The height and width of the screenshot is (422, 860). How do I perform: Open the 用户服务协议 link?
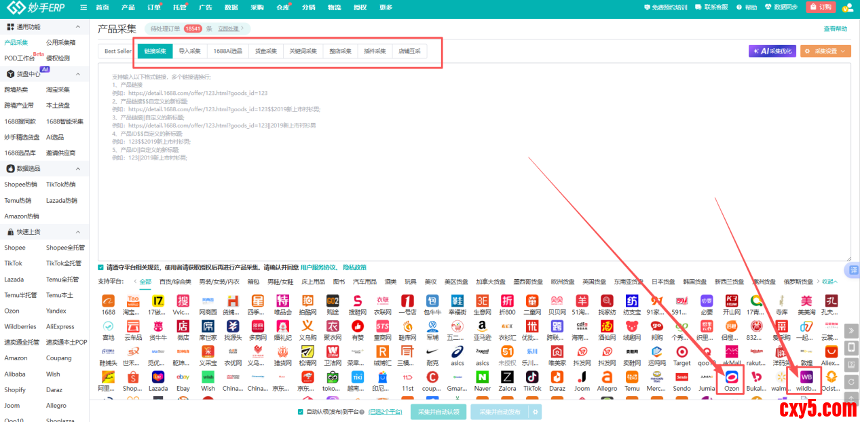point(318,267)
